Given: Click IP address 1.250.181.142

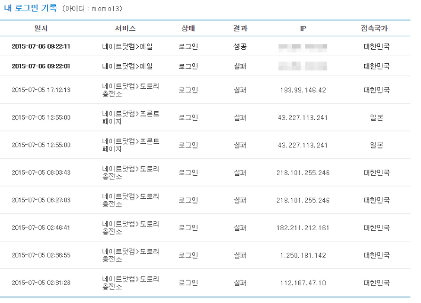Looking at the screenshot, I should point(303,255).
